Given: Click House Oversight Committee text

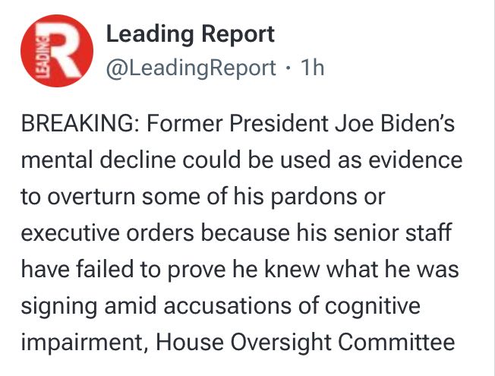Looking at the screenshot, I should pos(305,342).
